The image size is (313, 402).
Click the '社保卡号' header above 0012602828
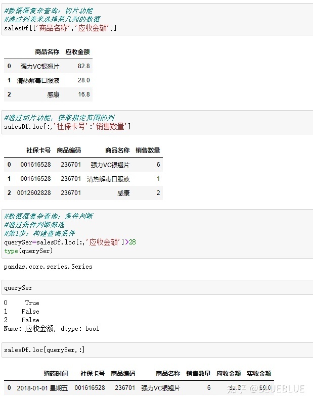tap(38, 150)
